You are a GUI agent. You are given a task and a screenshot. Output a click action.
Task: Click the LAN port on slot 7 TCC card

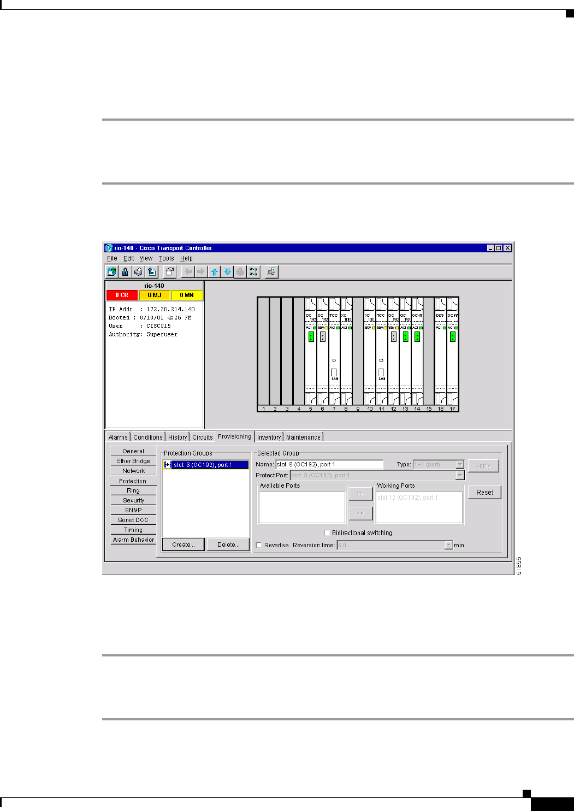[334, 372]
